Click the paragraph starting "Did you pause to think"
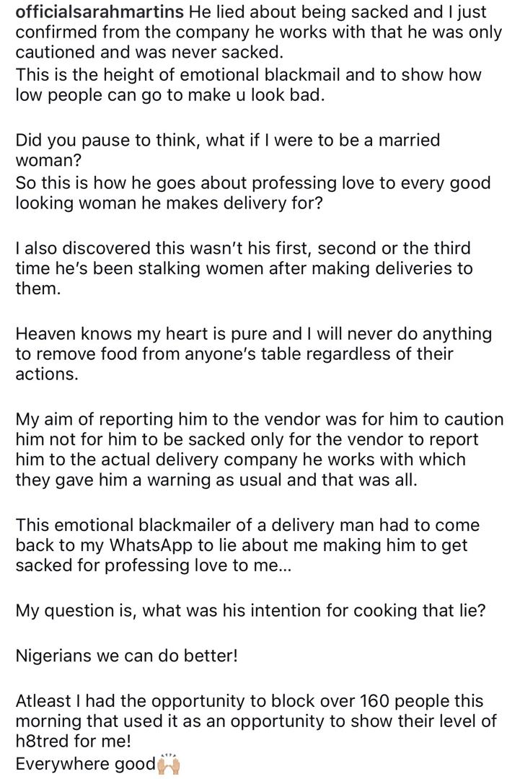The width and height of the screenshot is (520, 779). [x=227, y=149]
